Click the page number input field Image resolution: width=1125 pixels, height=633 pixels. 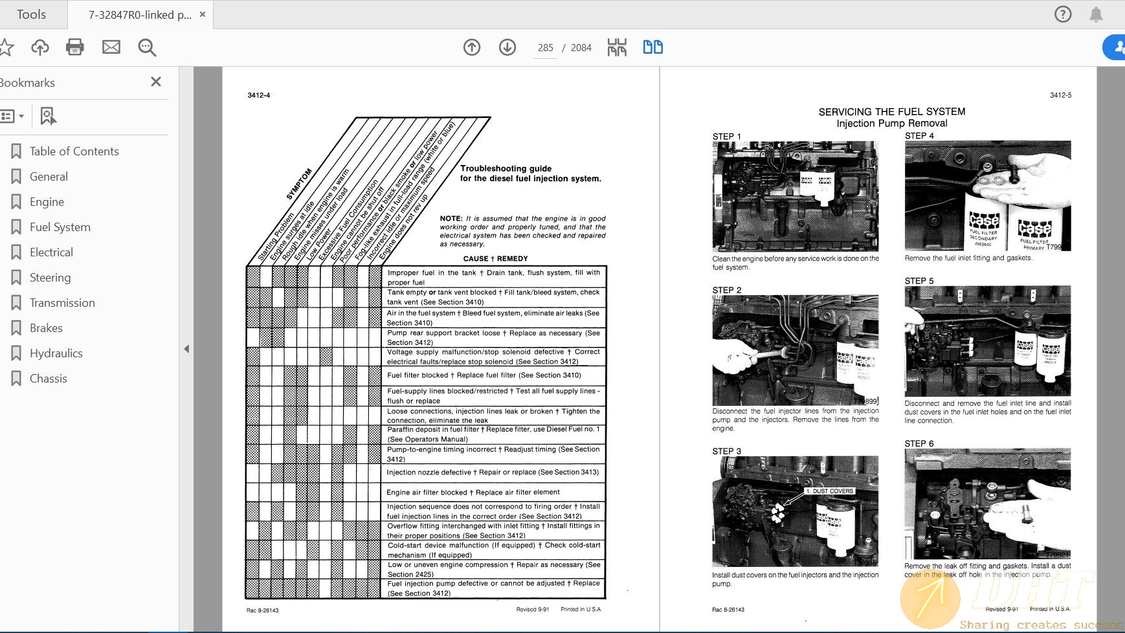[x=545, y=48]
